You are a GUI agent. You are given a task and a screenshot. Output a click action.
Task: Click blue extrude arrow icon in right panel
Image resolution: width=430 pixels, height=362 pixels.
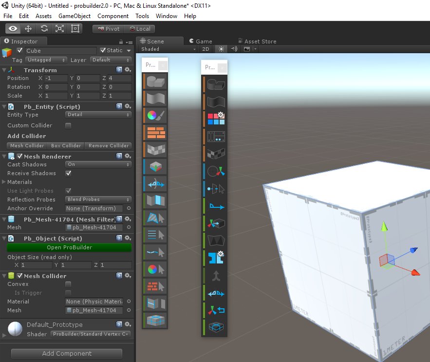pyautogui.click(x=216, y=206)
